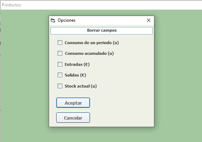Click the Opciones title text
The height and width of the screenshot is (142, 202).
tap(67, 20)
